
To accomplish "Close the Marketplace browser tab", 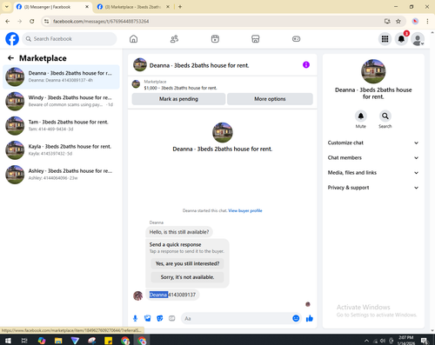I will tap(168, 7).
